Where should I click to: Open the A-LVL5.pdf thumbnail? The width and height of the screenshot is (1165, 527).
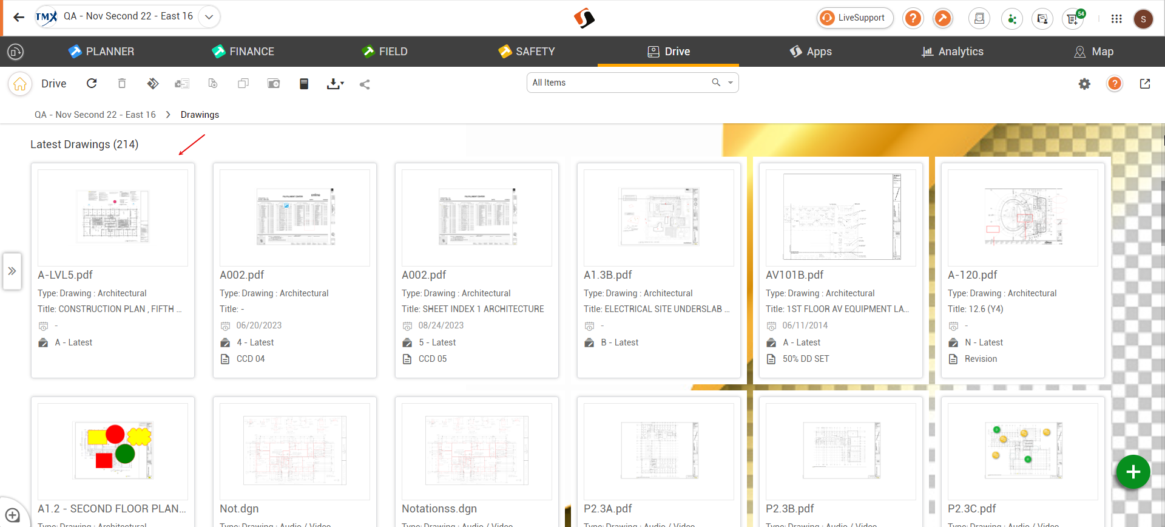113,217
